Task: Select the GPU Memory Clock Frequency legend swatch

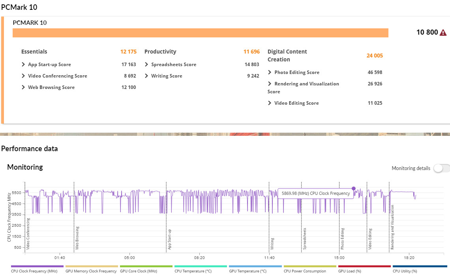Action: [92, 266]
